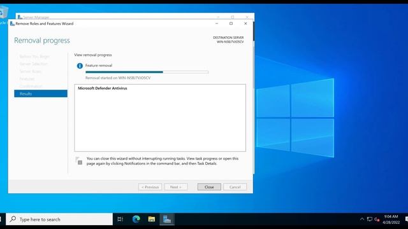Click the View removal progress label

pyautogui.click(x=93, y=55)
